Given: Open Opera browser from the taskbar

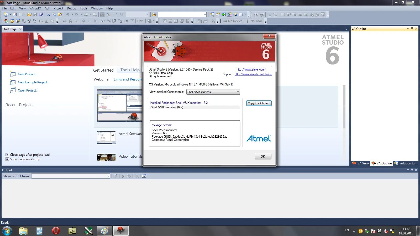Looking at the screenshot, I should click(x=56, y=231).
